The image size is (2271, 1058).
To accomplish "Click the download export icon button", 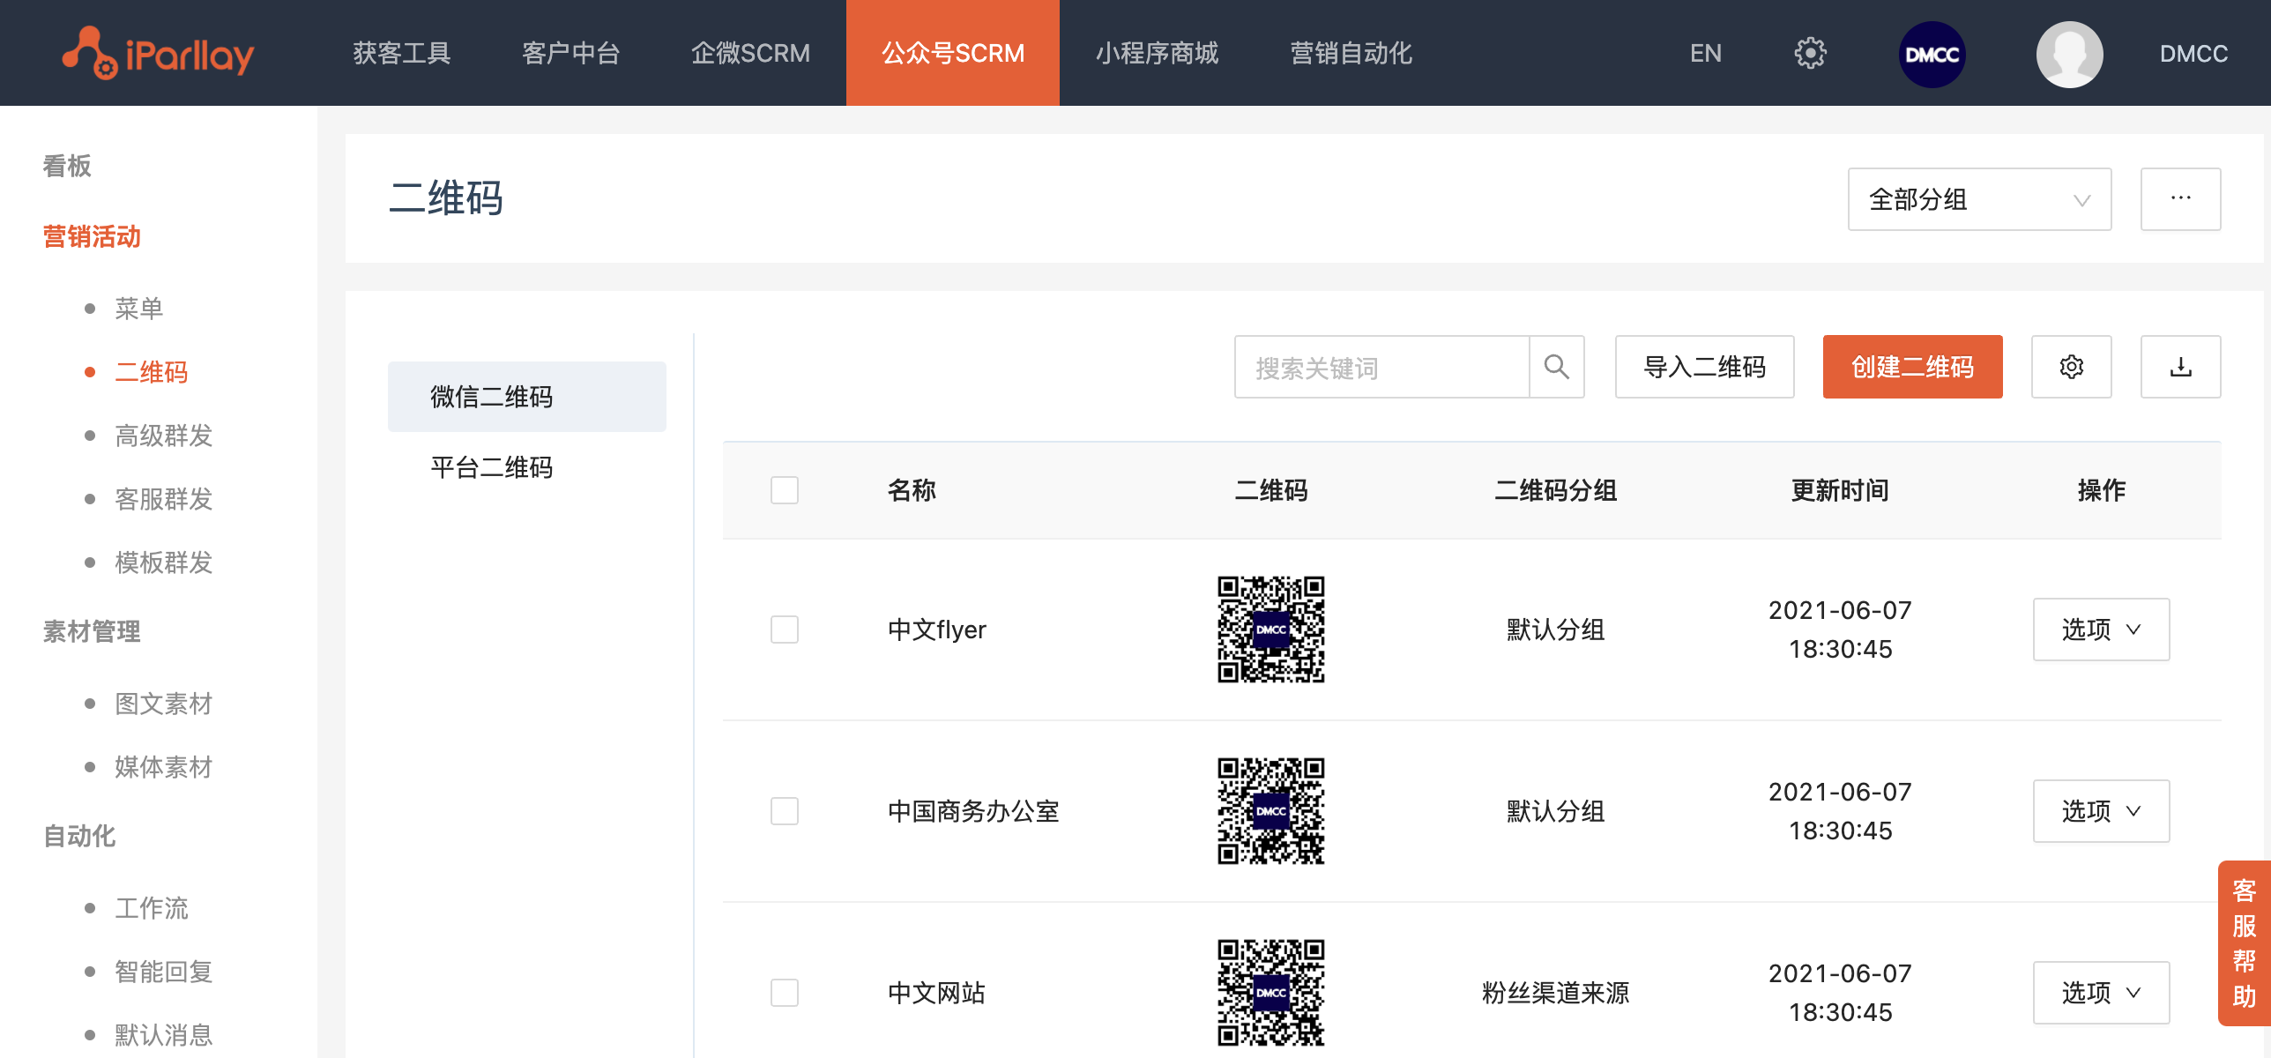I will pos(2180,367).
